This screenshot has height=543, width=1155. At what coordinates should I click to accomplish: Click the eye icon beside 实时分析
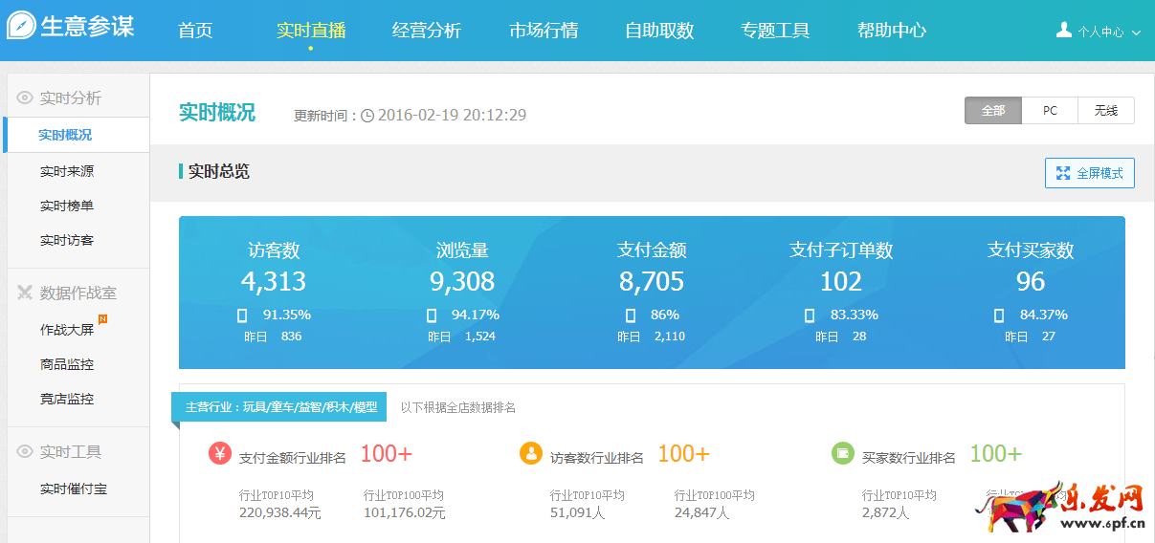coord(25,98)
